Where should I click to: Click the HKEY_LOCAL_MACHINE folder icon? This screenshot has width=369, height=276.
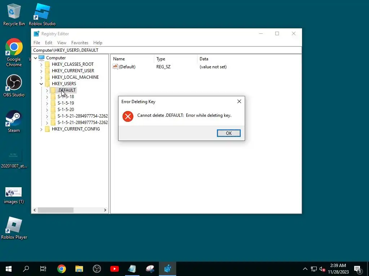(x=47, y=77)
